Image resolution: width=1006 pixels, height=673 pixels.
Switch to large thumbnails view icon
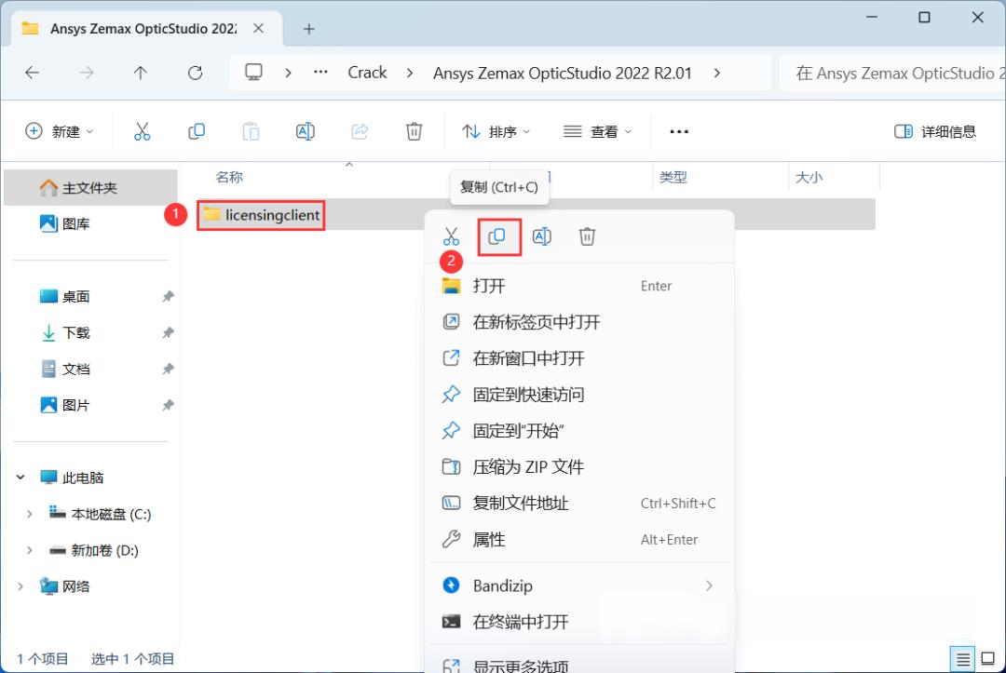[988, 659]
